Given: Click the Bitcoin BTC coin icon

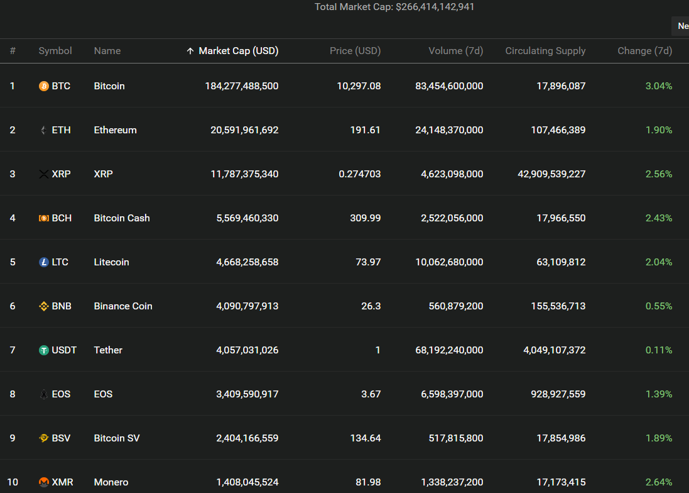Looking at the screenshot, I should [44, 86].
